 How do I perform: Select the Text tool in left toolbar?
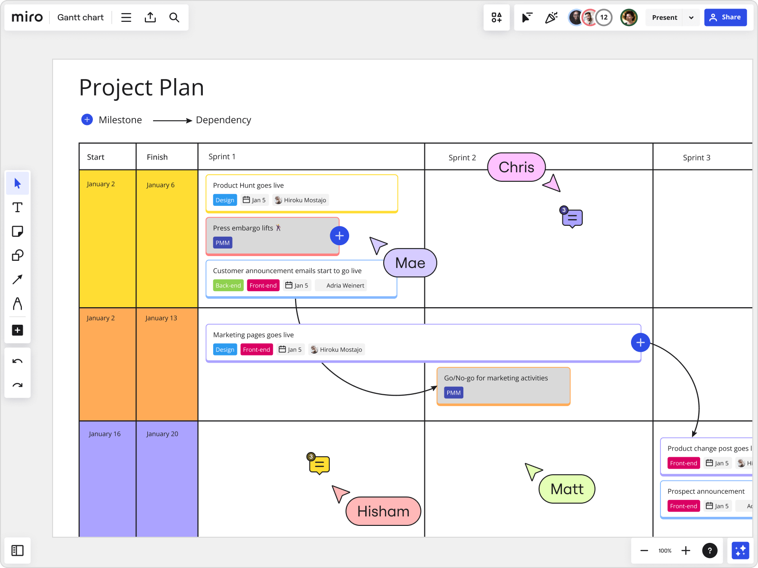click(18, 207)
